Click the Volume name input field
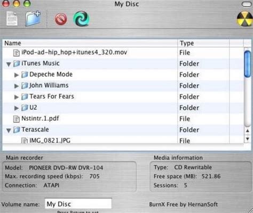The image size is (253, 213). point(78,203)
